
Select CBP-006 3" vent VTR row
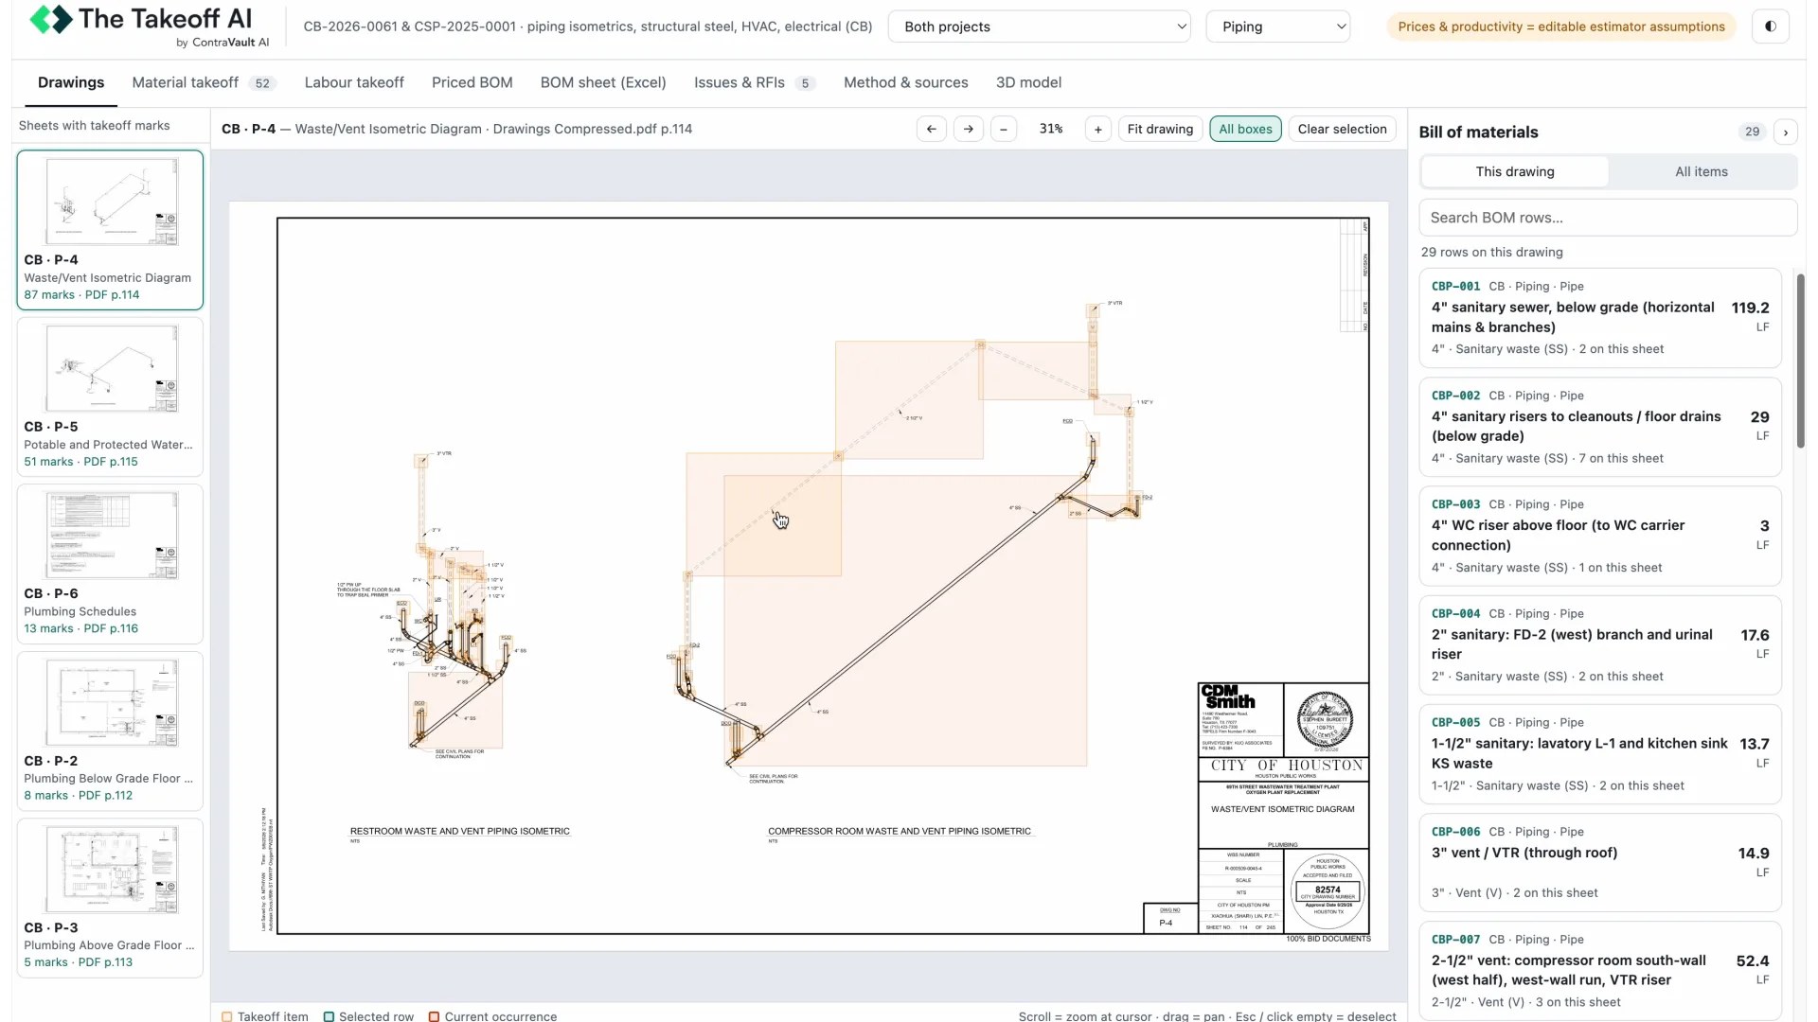point(1599,862)
